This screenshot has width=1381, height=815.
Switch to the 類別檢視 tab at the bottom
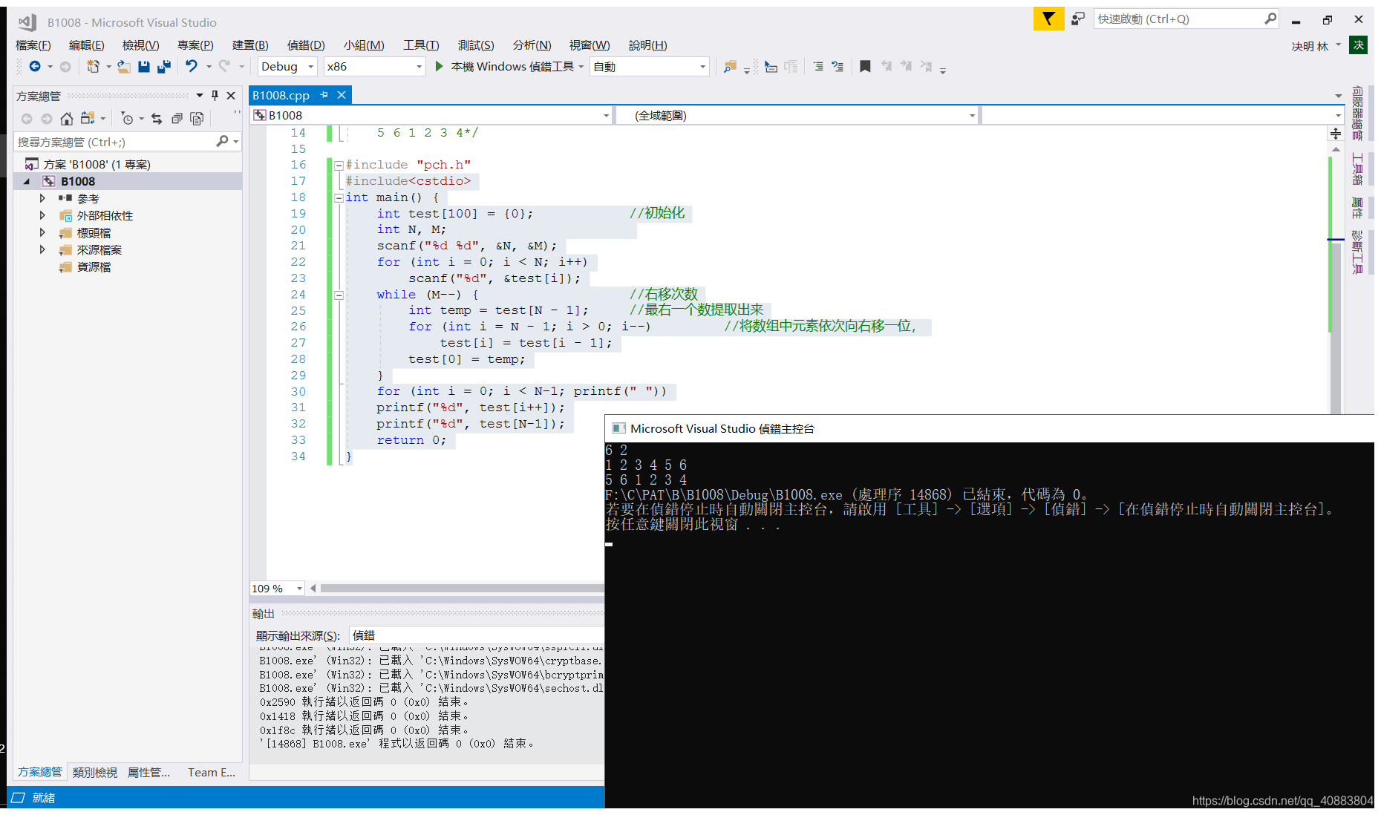coord(95,773)
